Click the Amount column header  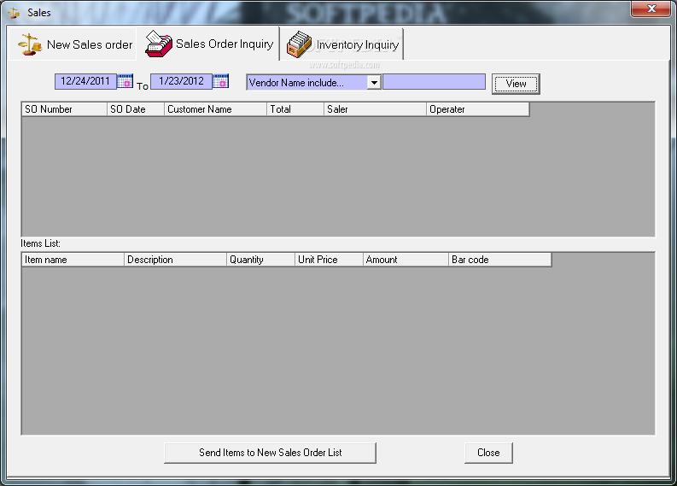[x=406, y=260]
